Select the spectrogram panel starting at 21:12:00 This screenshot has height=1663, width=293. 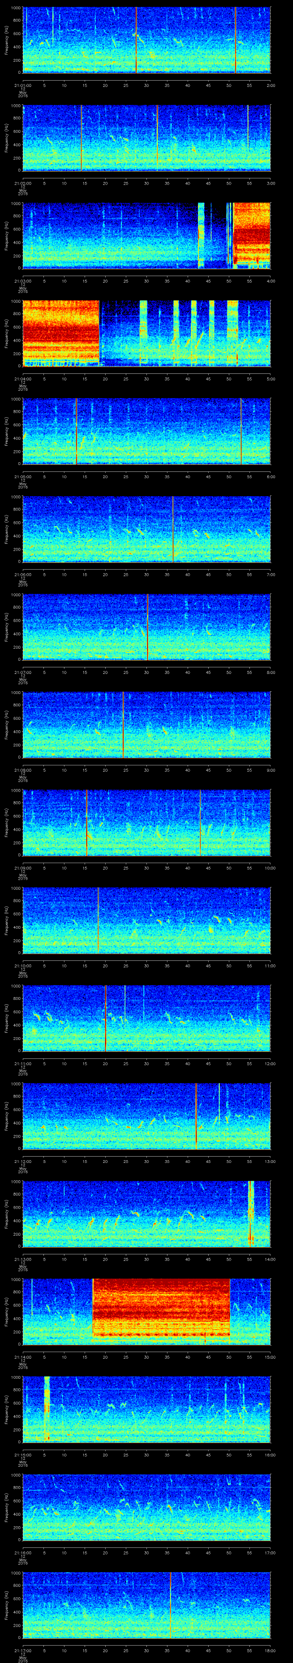pyautogui.click(x=147, y=1116)
